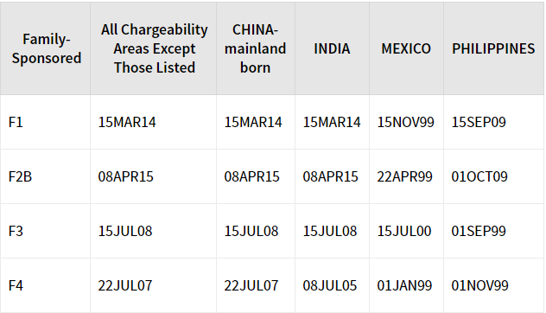Click the Family-Sponsored column header

(47, 48)
